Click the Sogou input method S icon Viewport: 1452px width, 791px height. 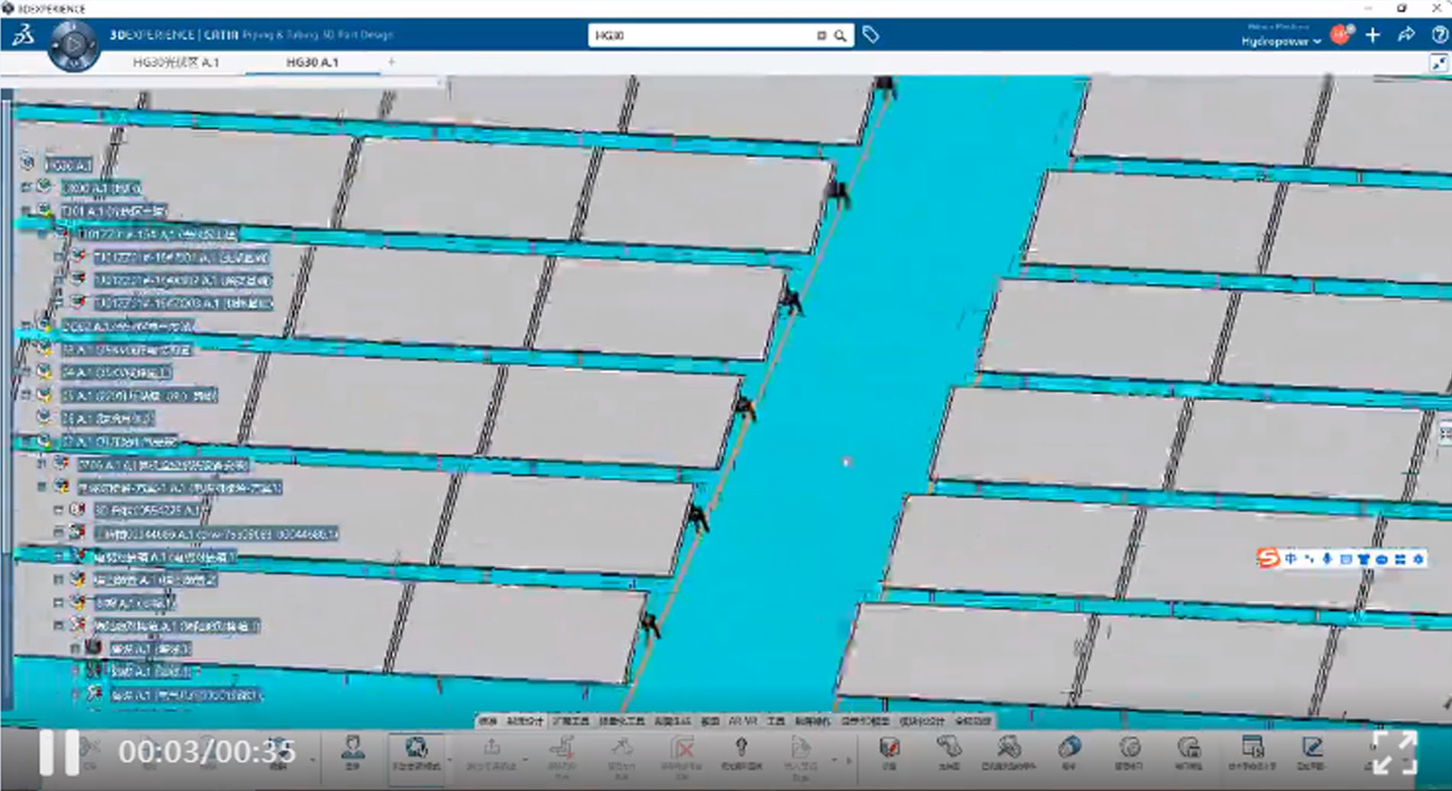pyautogui.click(x=1268, y=559)
